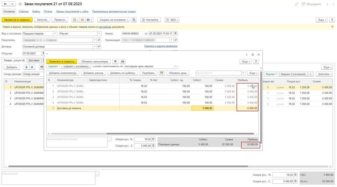The height and width of the screenshot is (187, 337).
Task: Click the copy link icon at top right
Action: click(x=297, y=4)
